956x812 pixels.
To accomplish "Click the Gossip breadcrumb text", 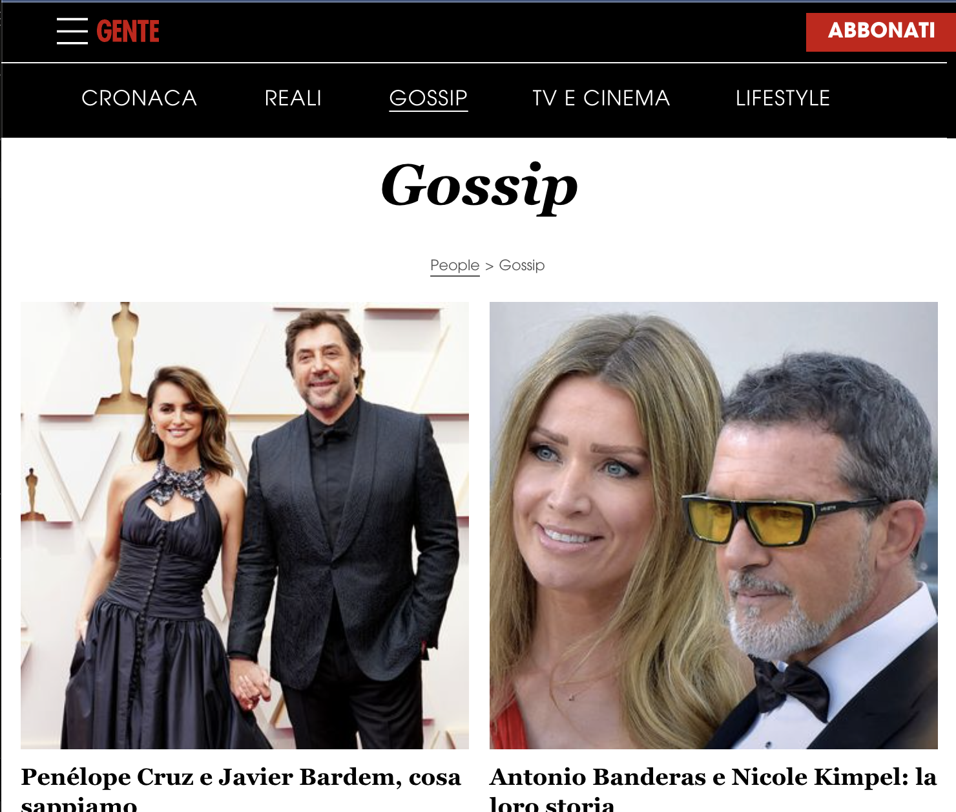I will click(x=522, y=266).
